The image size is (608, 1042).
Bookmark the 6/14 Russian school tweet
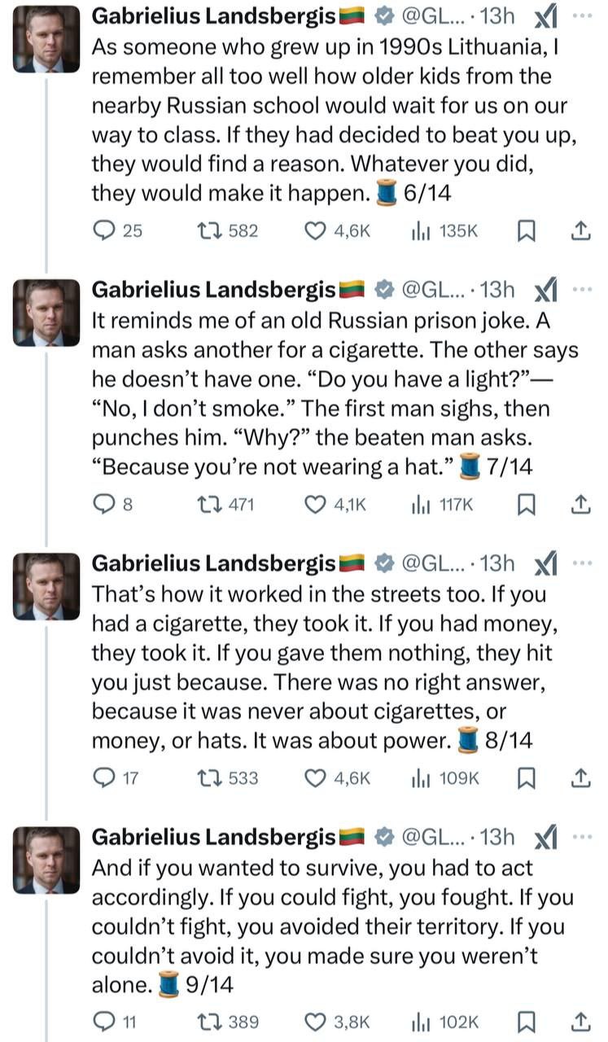[x=527, y=231]
